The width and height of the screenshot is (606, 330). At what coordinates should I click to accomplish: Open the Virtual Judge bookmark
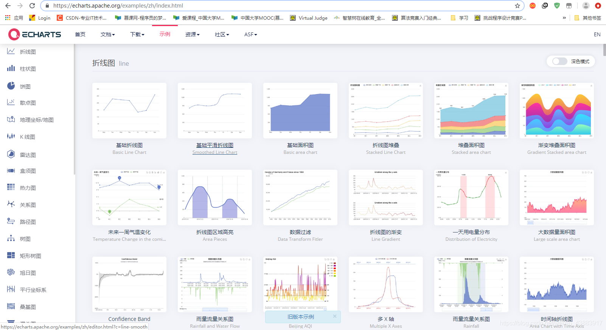(309, 18)
